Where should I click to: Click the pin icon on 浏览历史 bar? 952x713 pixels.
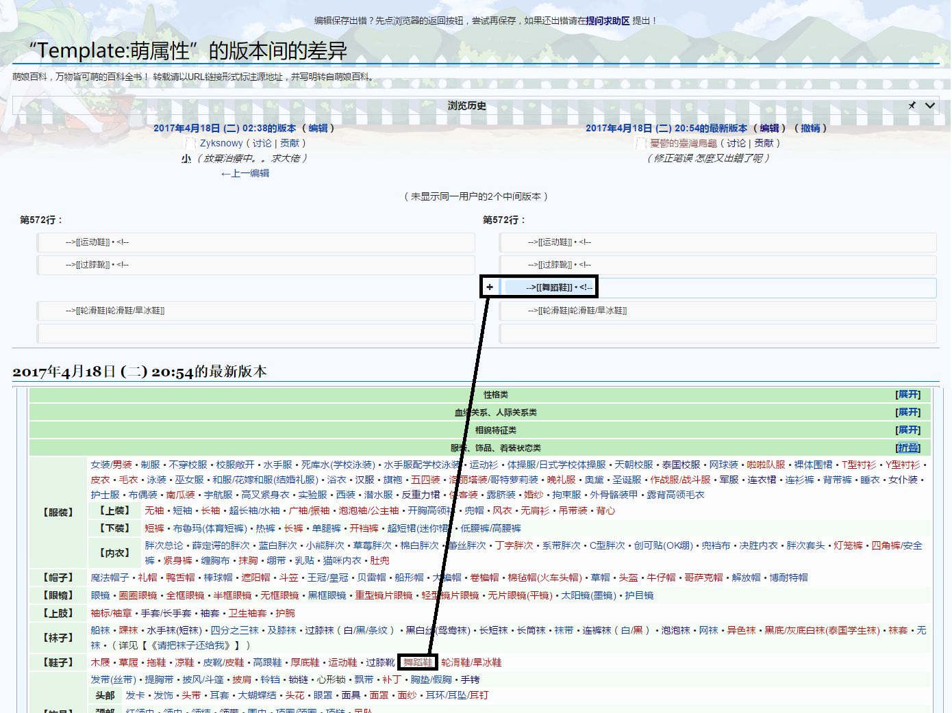(x=912, y=106)
